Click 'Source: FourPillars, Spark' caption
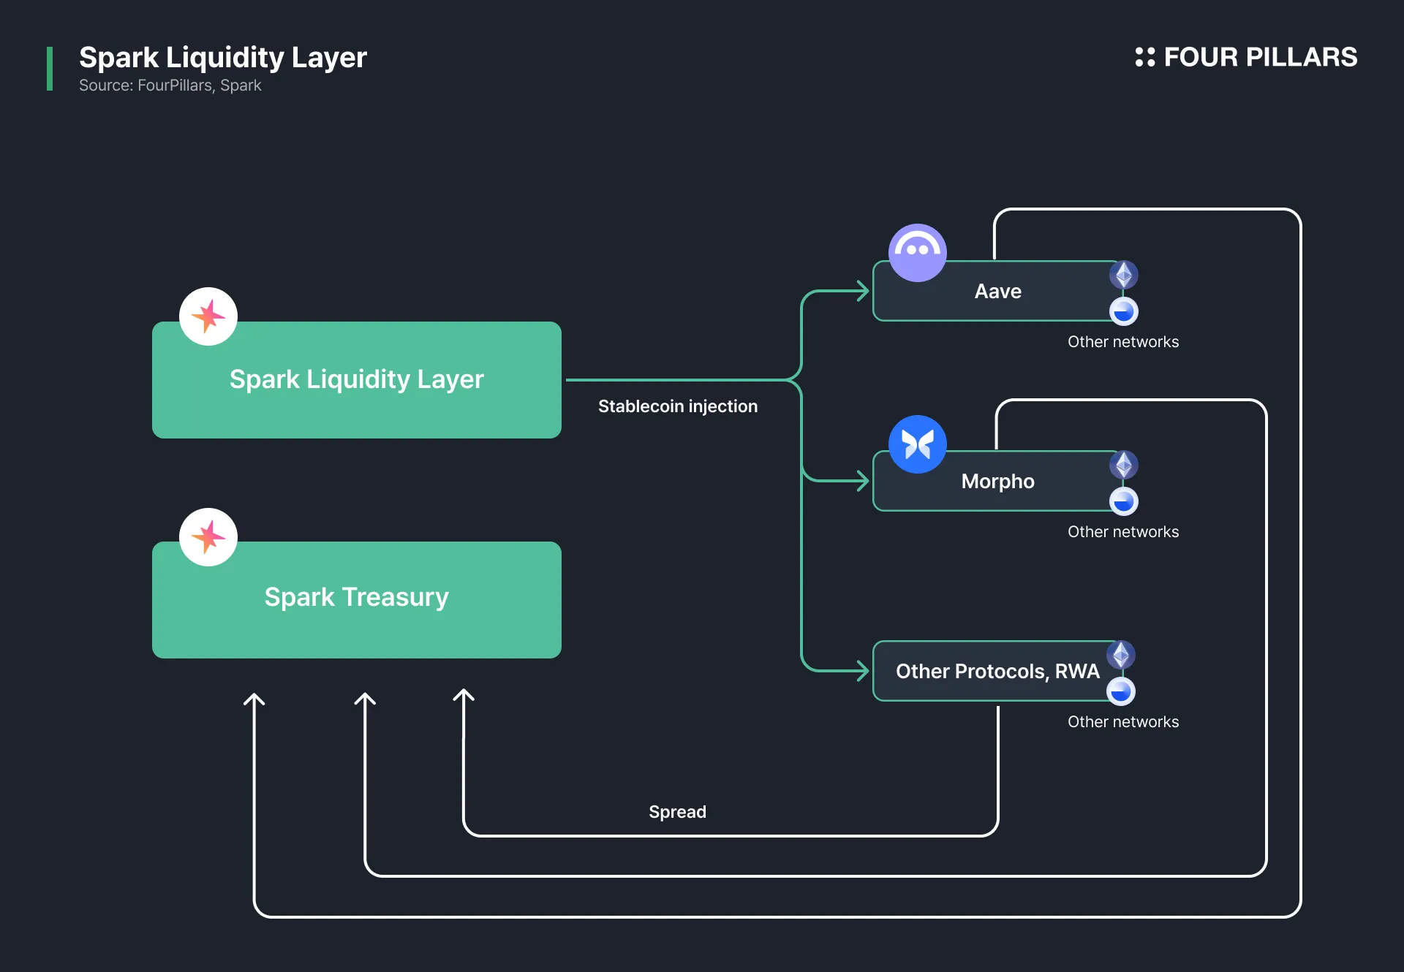1404x972 pixels. tap(170, 86)
